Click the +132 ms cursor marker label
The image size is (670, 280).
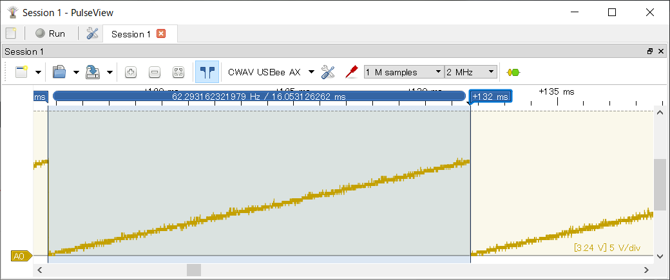point(490,97)
